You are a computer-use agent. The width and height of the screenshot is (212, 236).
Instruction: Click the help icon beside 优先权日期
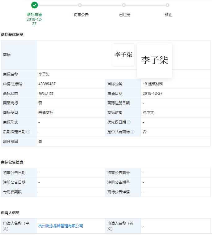click(129, 122)
